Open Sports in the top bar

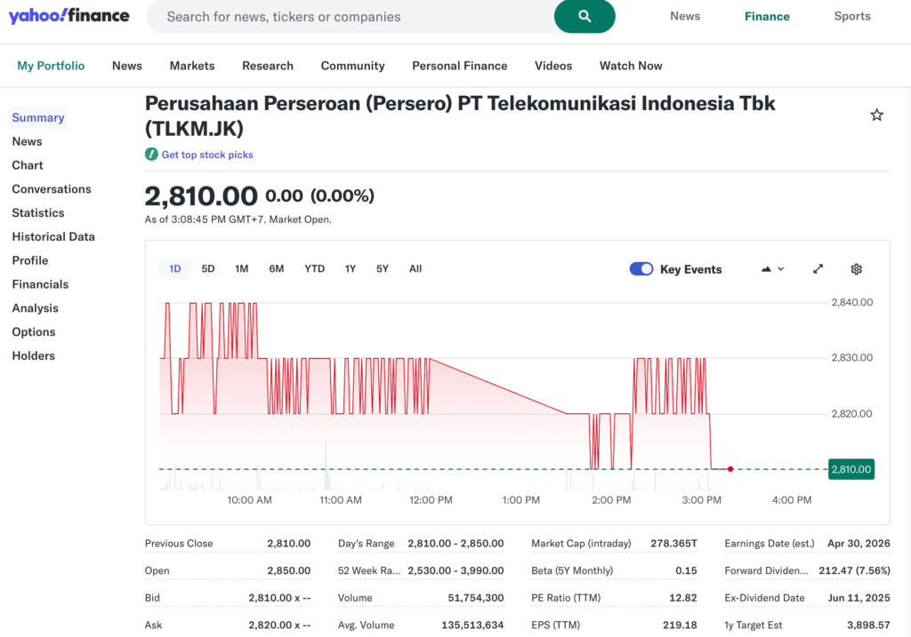pyautogui.click(x=852, y=16)
